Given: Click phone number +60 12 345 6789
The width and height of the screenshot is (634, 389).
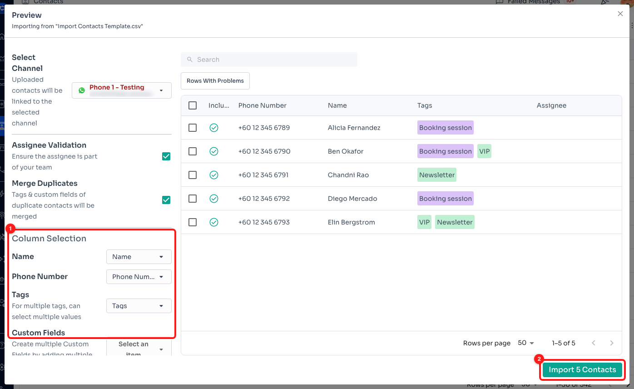Looking at the screenshot, I should tap(264, 128).
